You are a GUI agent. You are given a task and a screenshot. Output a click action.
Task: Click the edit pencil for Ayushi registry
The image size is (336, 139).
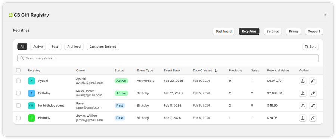(313, 81)
